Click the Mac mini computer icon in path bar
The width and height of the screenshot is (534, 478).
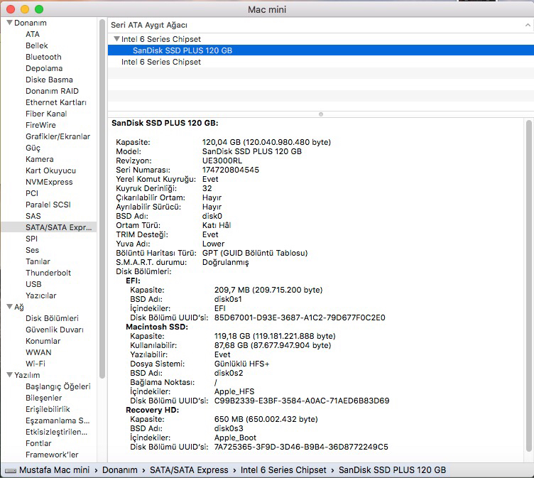(x=10, y=470)
